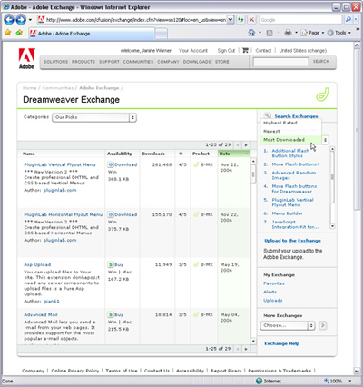The height and width of the screenshot is (387, 363).
Task: Click next page arrow in bottom pagination
Action: click(246, 349)
